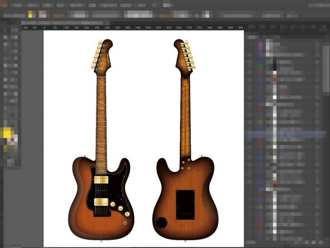This screenshot has height=248, width=330.
Task: Click the yellow fill color in the top control bar
Action: pyautogui.click(x=31, y=14)
